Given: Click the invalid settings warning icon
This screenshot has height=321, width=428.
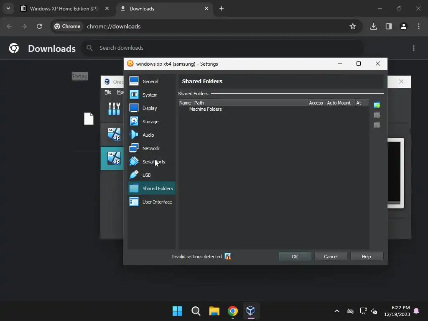Looking at the screenshot, I should (x=228, y=257).
